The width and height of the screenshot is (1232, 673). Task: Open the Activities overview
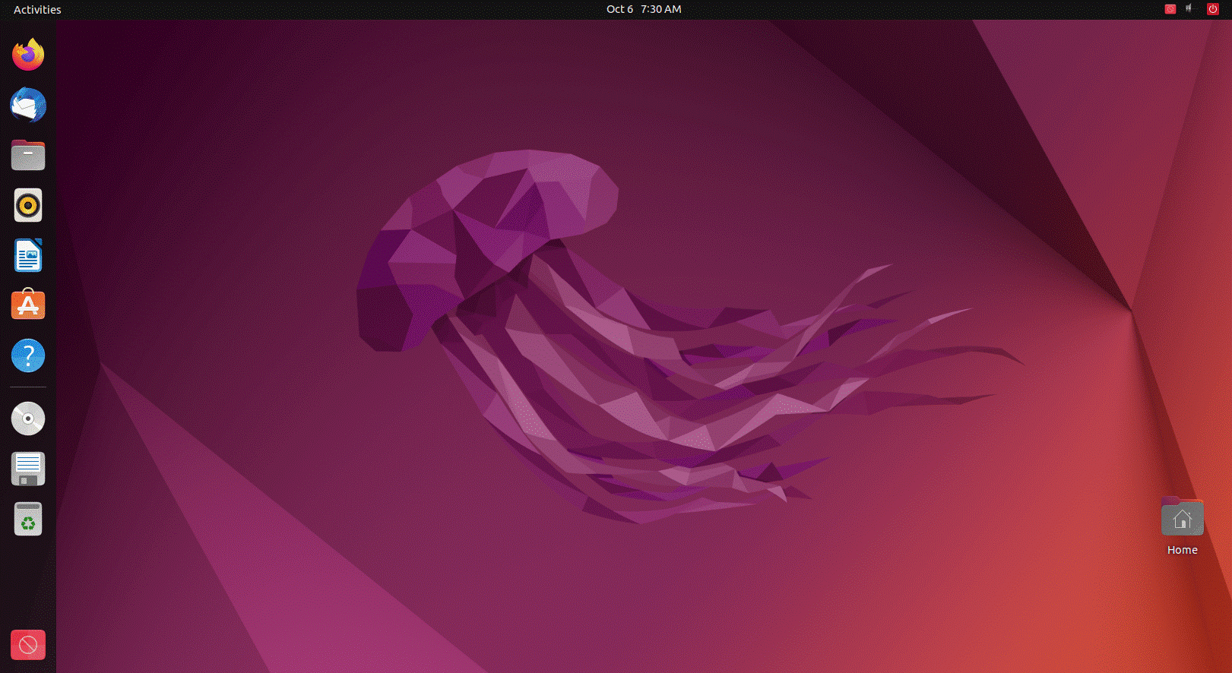(37, 9)
